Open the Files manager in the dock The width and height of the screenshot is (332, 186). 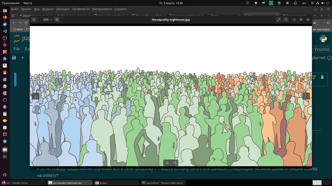point(5,10)
